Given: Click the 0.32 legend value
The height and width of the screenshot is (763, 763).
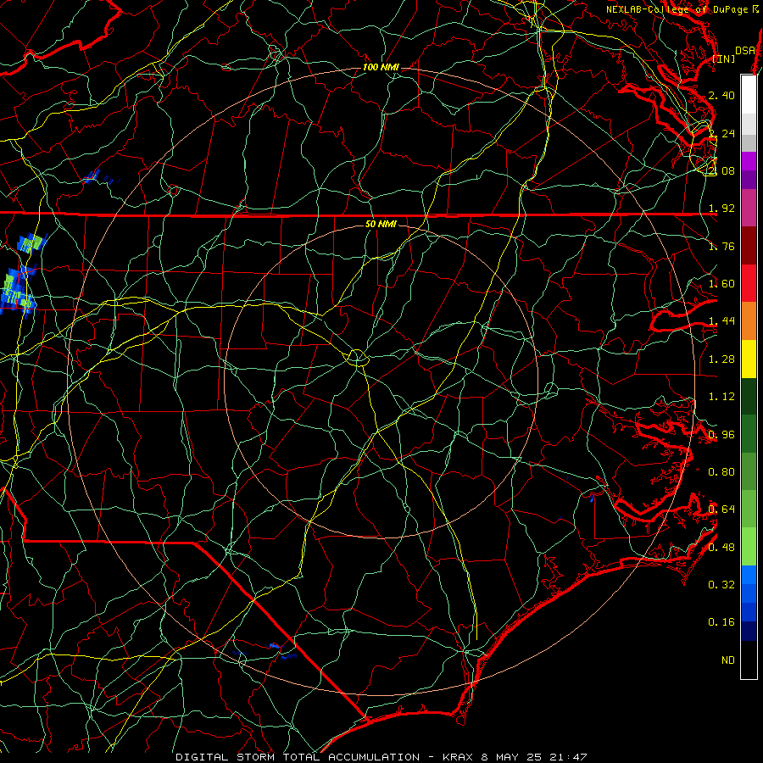Looking at the screenshot, I should [x=721, y=585].
